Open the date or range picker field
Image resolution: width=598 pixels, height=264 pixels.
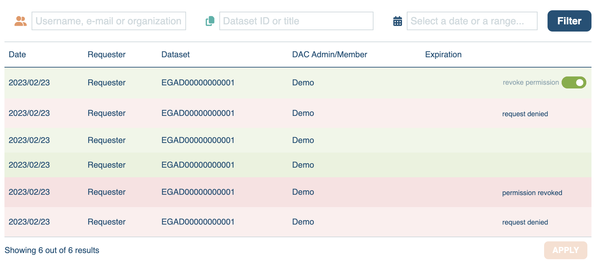coord(472,21)
